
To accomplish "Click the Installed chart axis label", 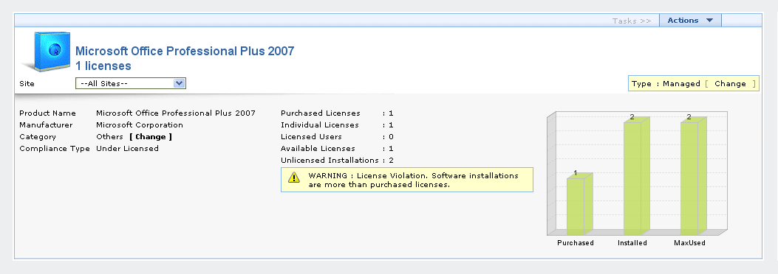I will [632, 243].
